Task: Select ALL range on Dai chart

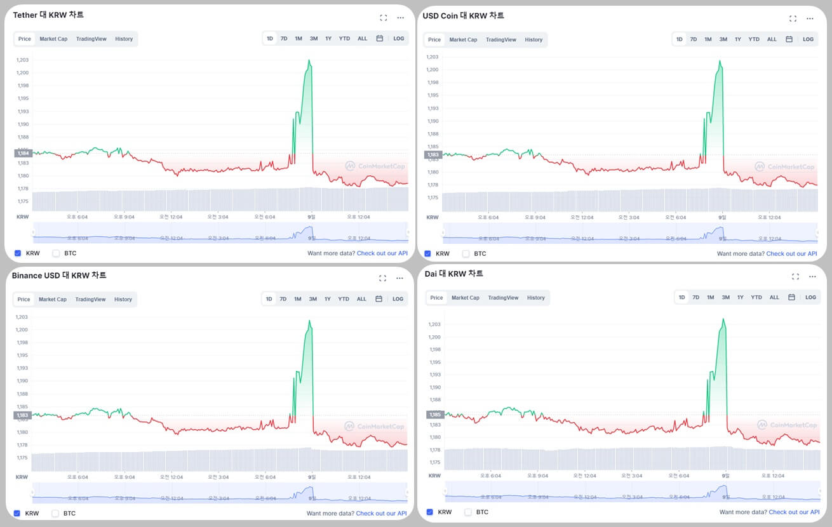Action: coord(774,297)
